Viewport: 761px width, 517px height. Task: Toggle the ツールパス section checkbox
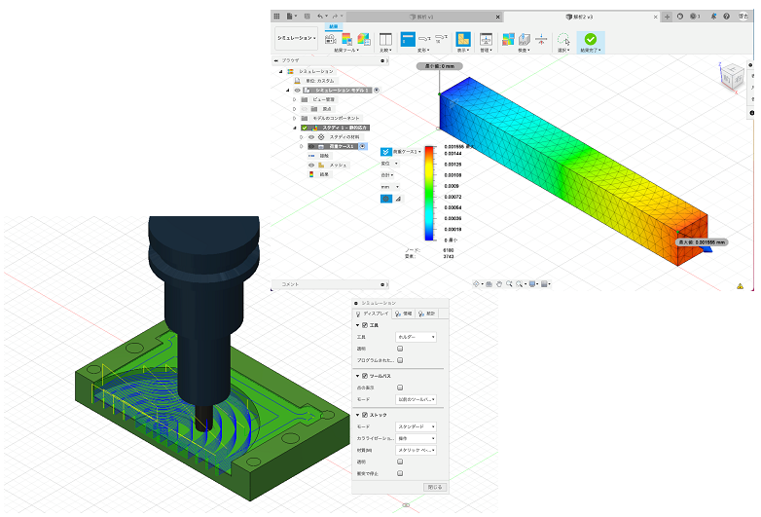(365, 376)
